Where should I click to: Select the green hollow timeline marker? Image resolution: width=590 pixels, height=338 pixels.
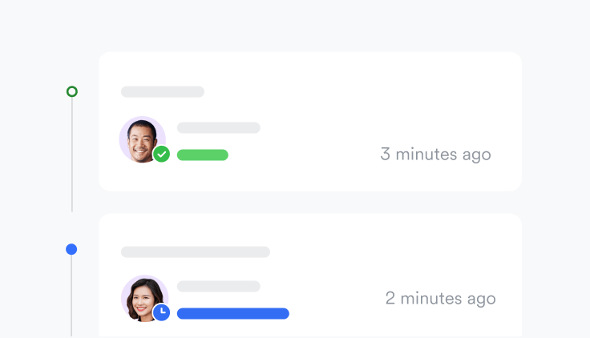tap(72, 91)
